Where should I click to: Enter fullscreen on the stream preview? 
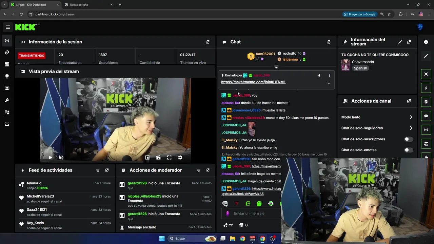(169, 157)
